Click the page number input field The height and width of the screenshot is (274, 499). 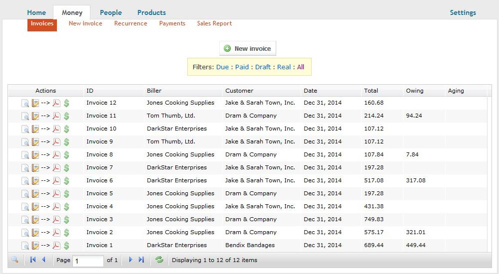pos(88,261)
